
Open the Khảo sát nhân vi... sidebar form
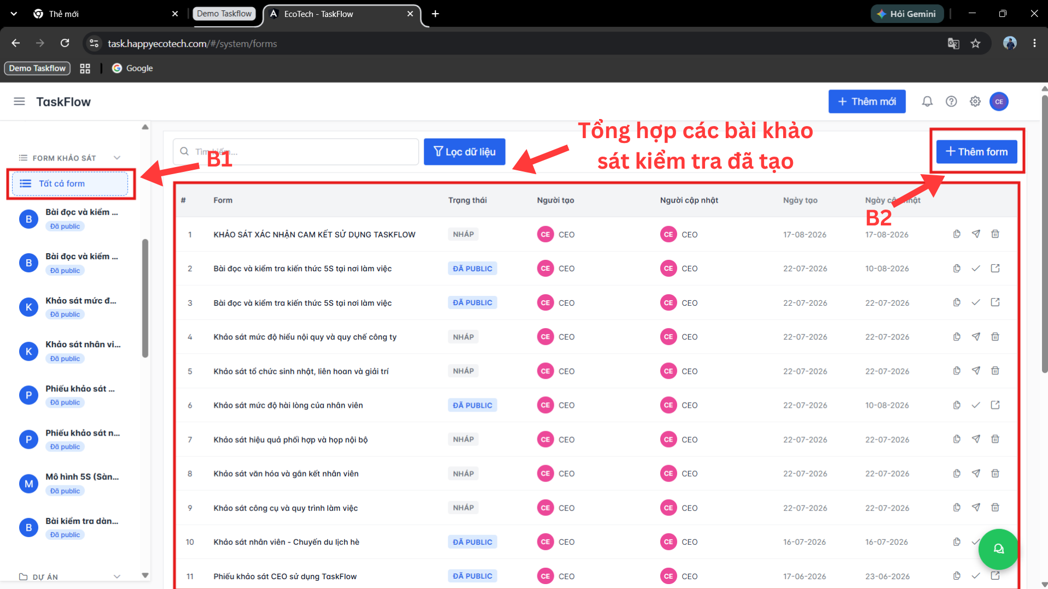point(70,351)
